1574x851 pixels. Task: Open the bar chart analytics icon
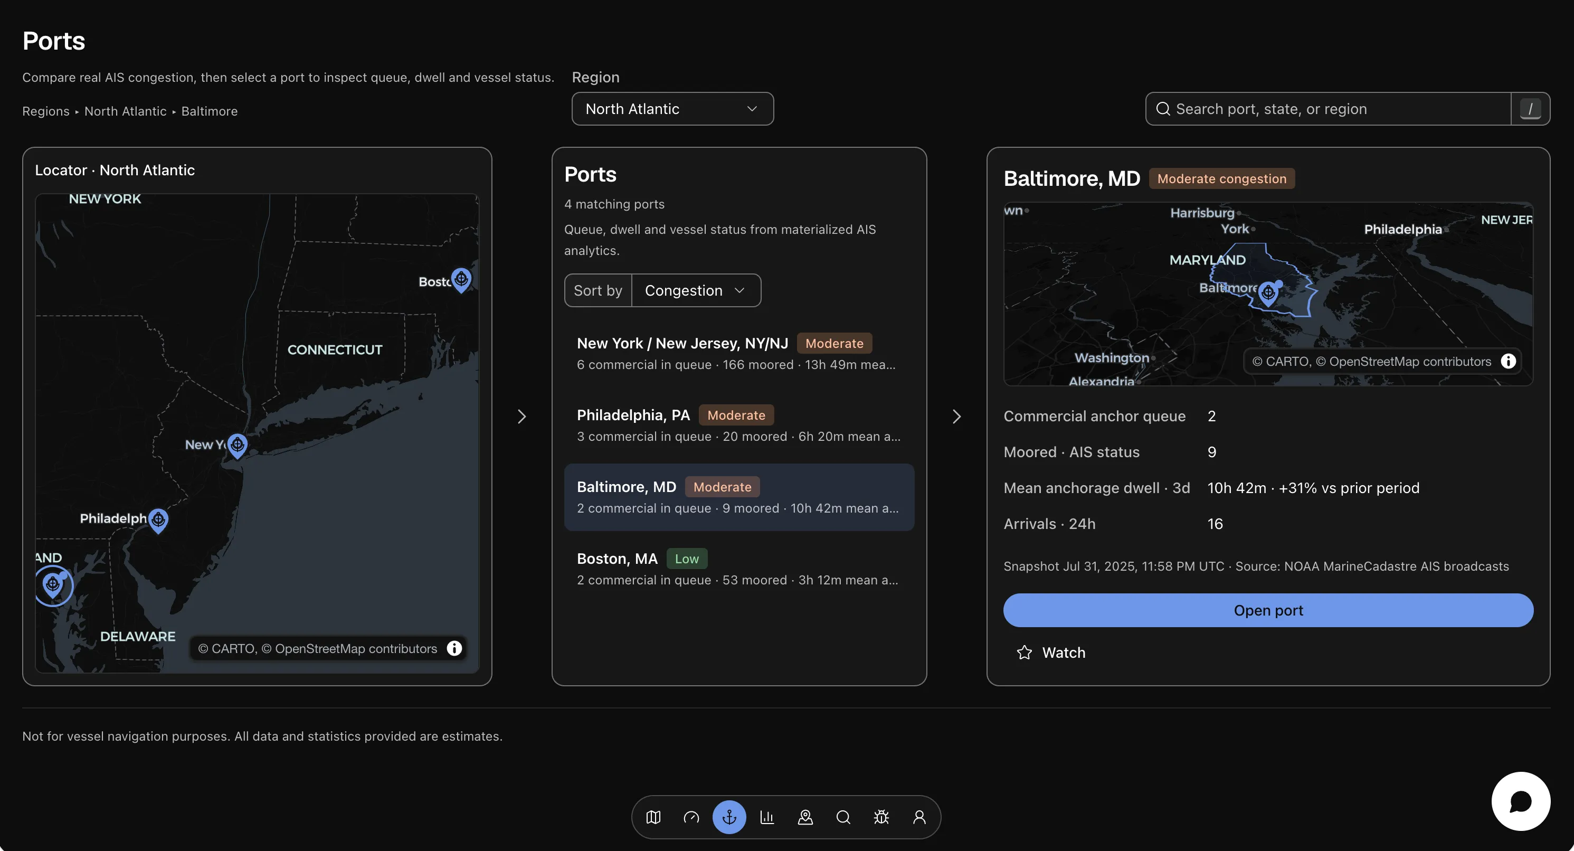[x=767, y=817]
